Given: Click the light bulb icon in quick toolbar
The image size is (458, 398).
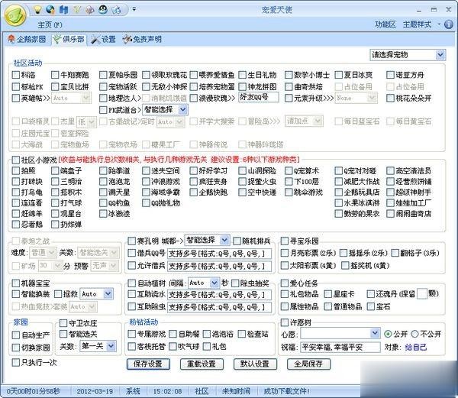Looking at the screenshot, I should pos(36,9).
